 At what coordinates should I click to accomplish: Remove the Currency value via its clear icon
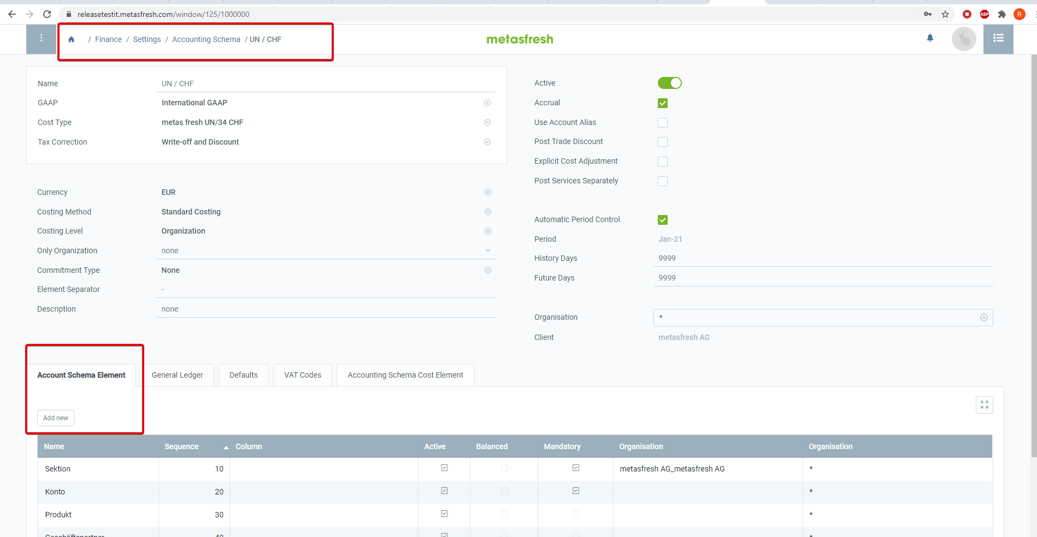coord(487,192)
